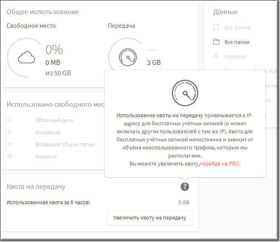Viewport: 280px width, 242px height.
Task: Click the 0% free space usage value
Action: [54, 50]
